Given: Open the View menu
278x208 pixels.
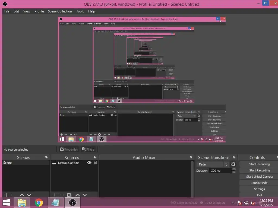Looking at the screenshot, I should 27,11.
